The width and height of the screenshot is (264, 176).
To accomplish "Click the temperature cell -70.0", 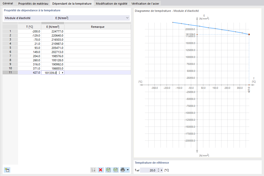I will pos(29,40).
